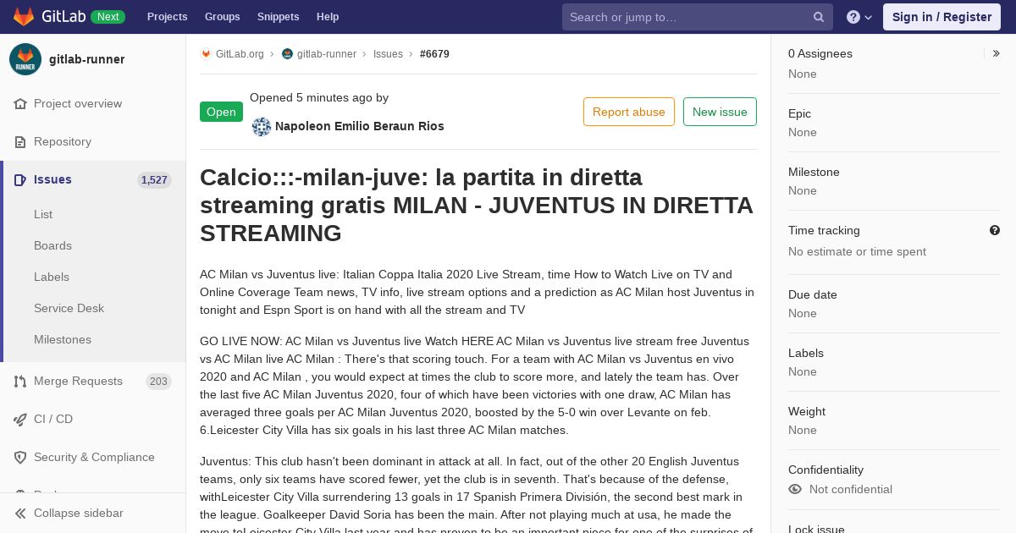Click the Epic label in sidebar
Image resolution: width=1016 pixels, height=533 pixels.
799,113
